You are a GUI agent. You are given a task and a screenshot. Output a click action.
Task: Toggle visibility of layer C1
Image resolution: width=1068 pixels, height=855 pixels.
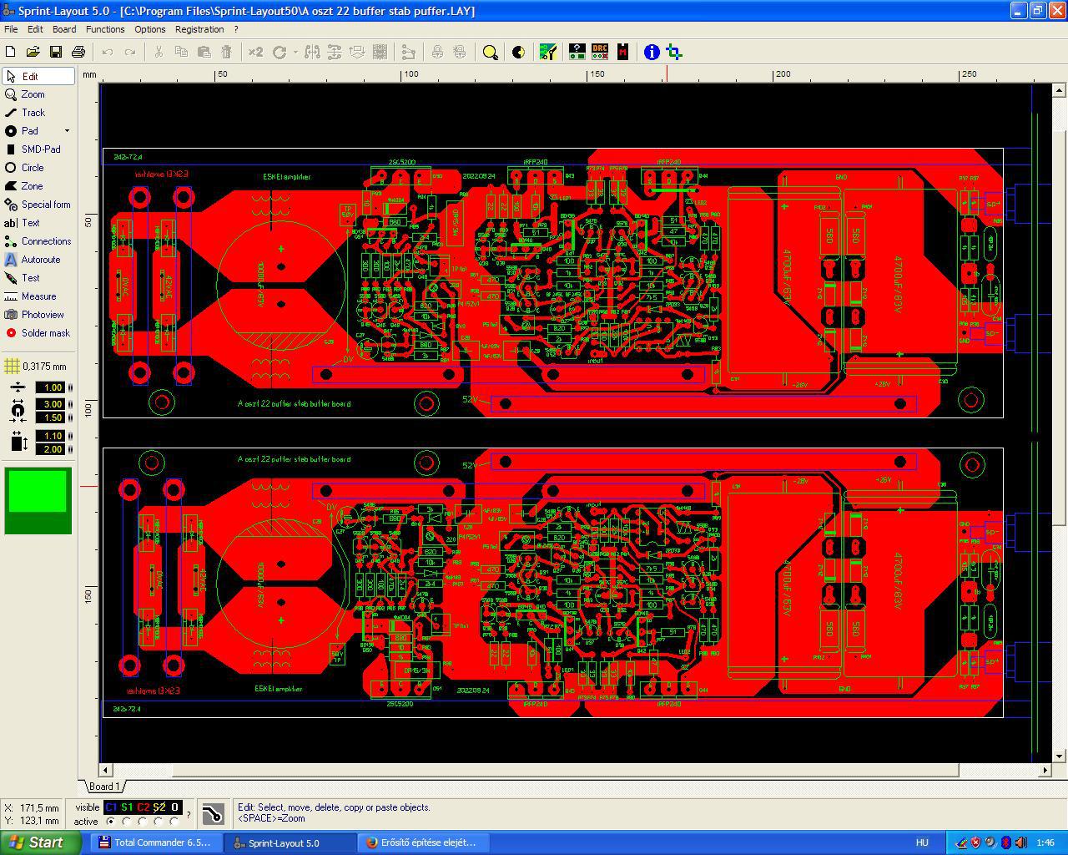111,807
